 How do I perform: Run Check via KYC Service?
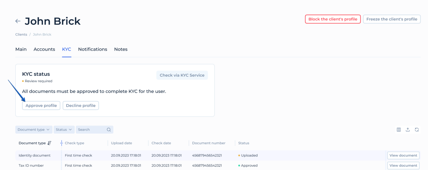point(182,75)
